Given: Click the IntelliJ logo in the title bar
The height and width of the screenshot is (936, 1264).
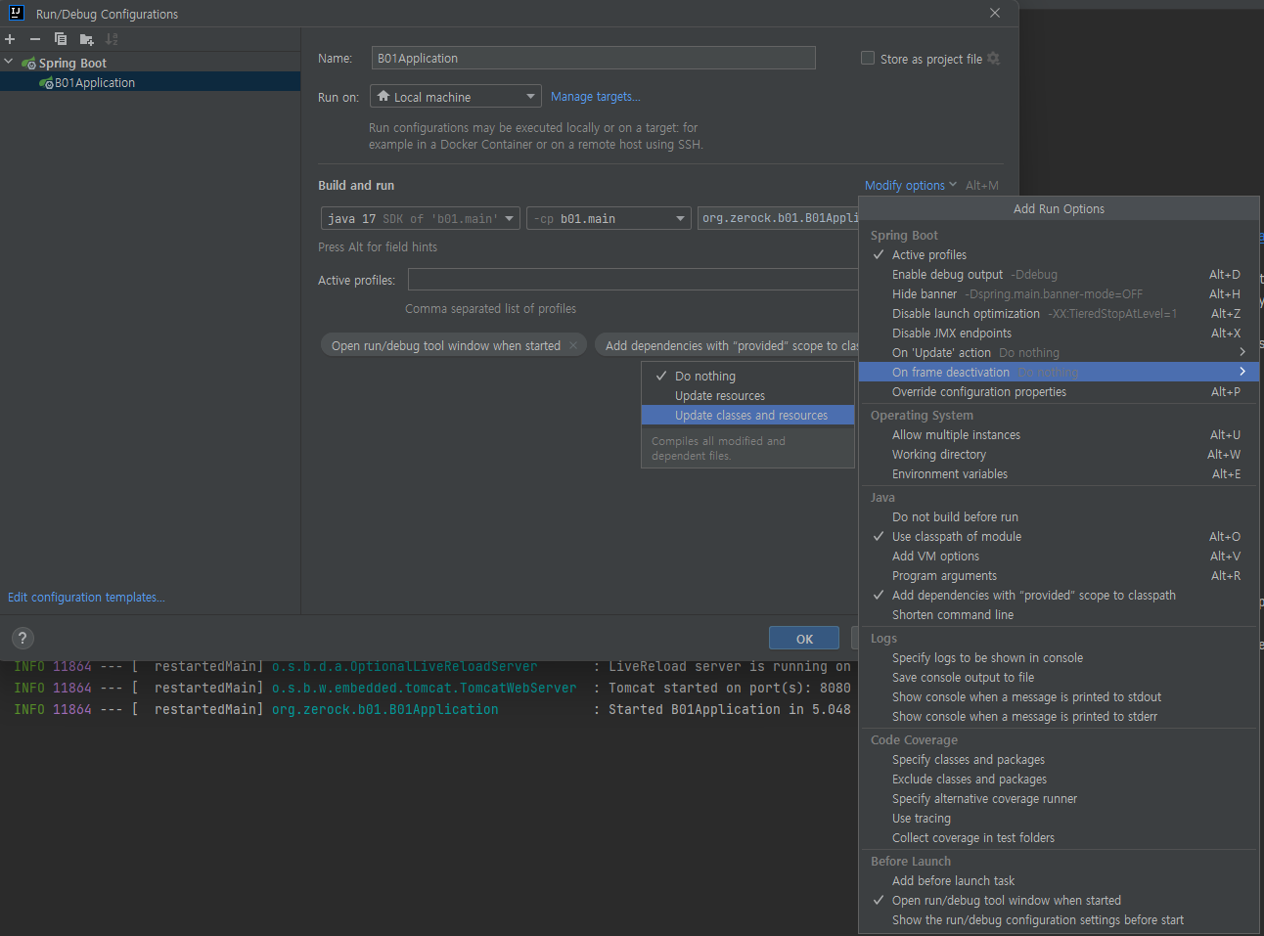Looking at the screenshot, I should click(x=16, y=14).
